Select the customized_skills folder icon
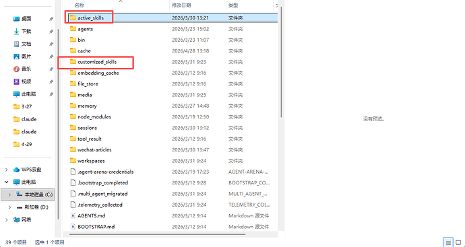Viewport: 465px width, 247px height. 73,62
